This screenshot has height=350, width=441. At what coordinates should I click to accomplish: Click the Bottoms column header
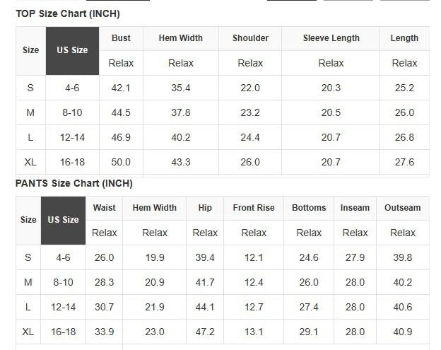click(309, 208)
